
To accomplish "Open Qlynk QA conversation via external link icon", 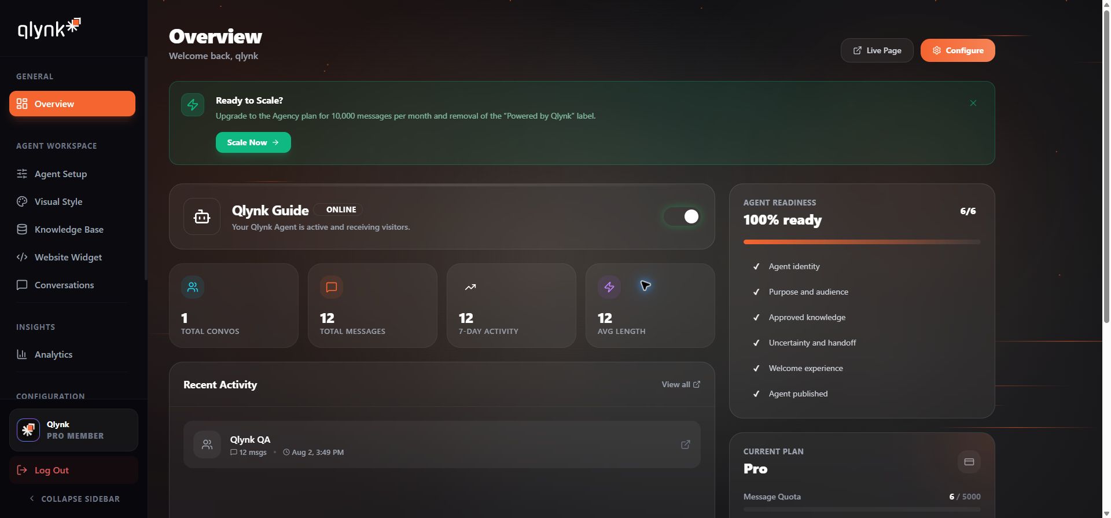I will pos(686,444).
